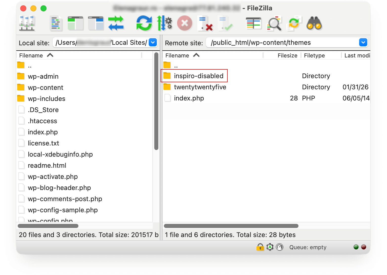Viewport: 387px width, 275px height.
Task: Select the remote twentytwentyfive folder
Action: (x=266, y=87)
